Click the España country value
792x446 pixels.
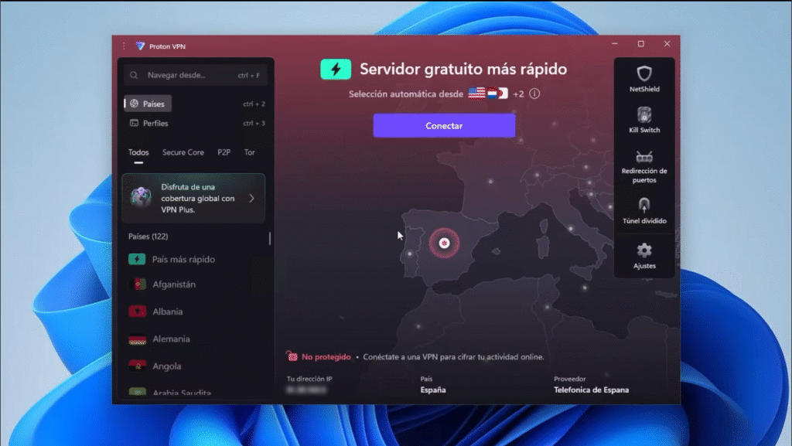tap(433, 390)
